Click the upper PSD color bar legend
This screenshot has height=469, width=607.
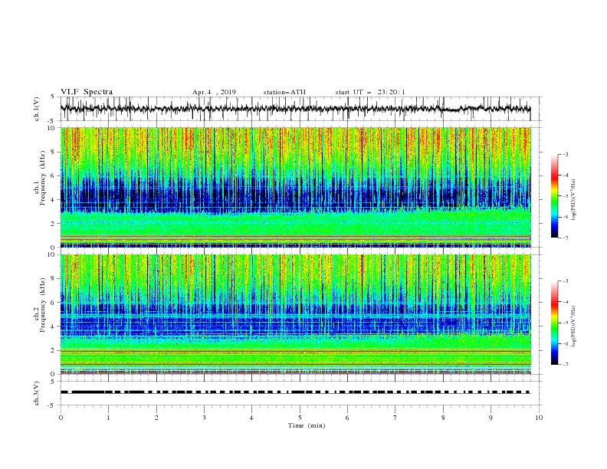[554, 196]
